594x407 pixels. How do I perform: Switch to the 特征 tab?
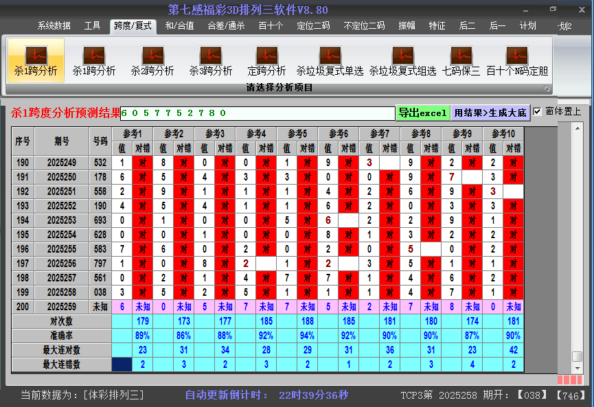437,26
